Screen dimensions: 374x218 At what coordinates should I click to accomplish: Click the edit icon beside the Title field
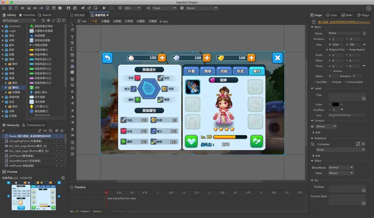tap(364, 99)
